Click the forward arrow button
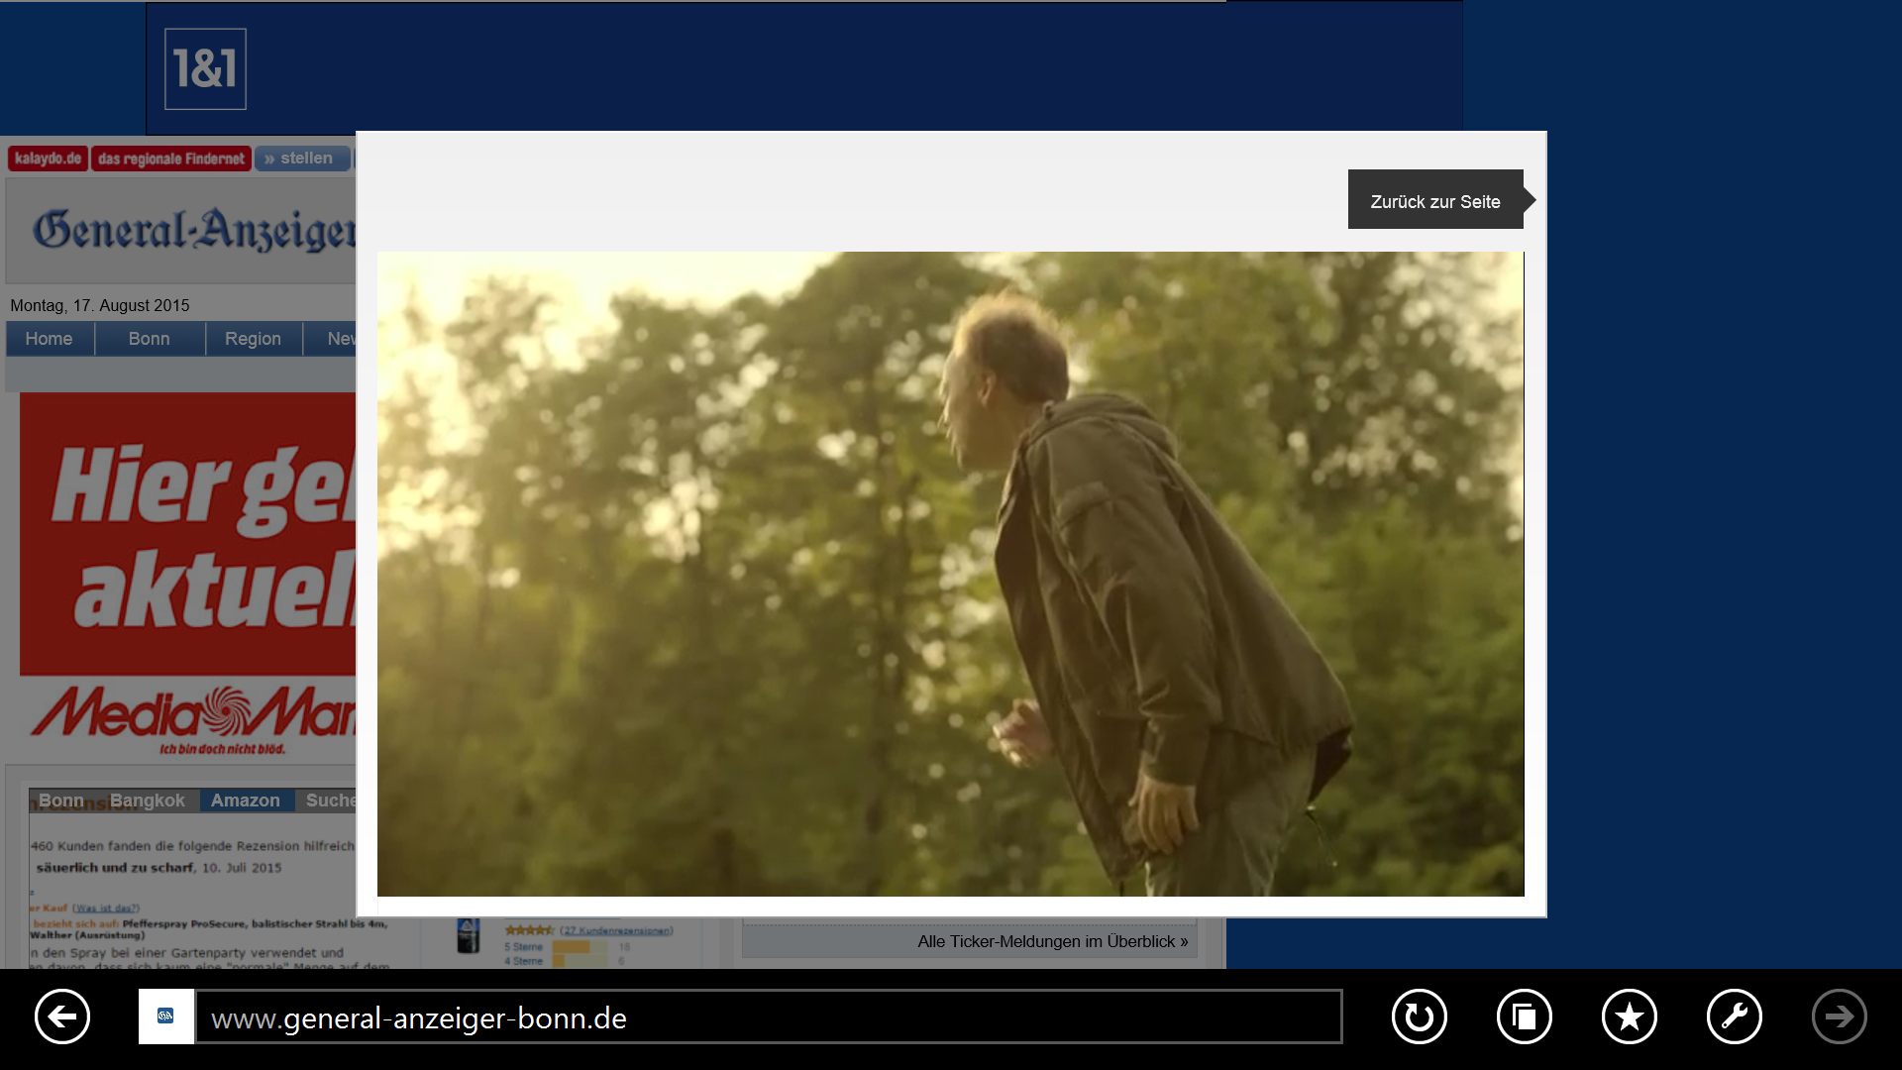The height and width of the screenshot is (1070, 1902). click(x=1839, y=1016)
